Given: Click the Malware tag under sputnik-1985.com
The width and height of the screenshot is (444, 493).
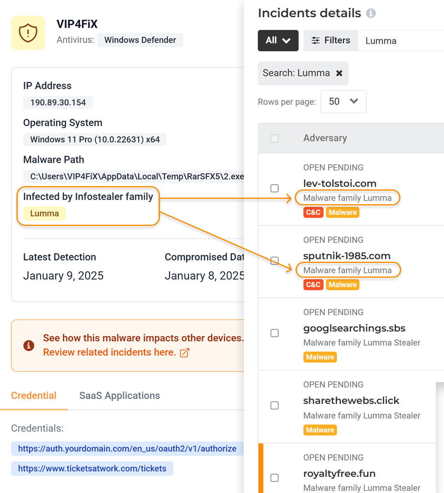Looking at the screenshot, I should click(342, 285).
